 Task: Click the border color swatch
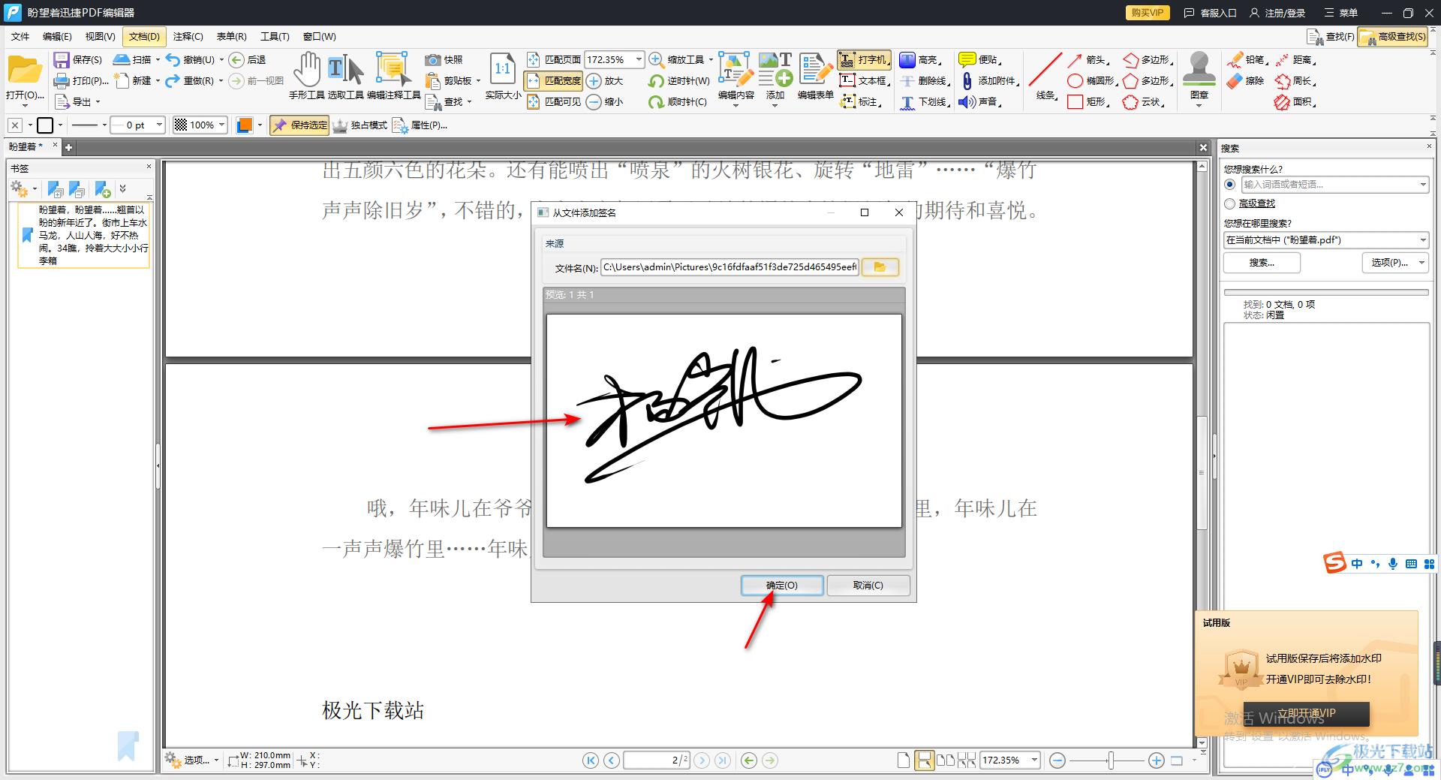pos(45,125)
